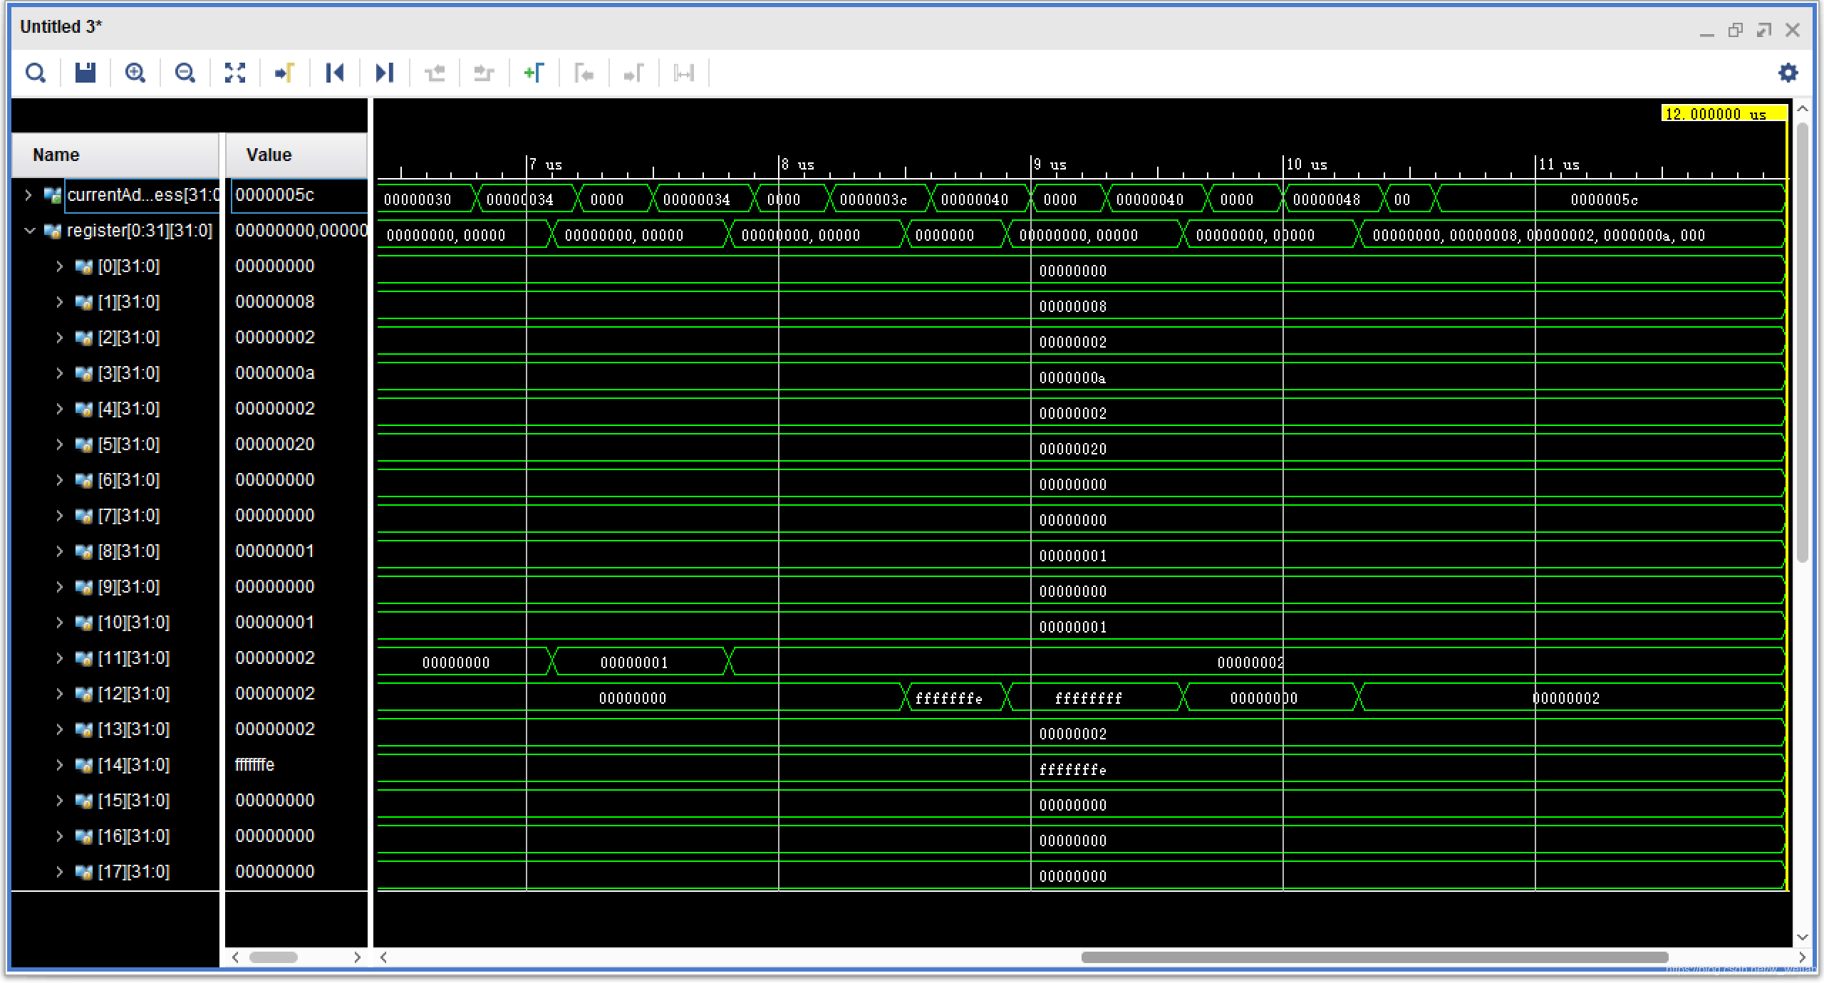The height and width of the screenshot is (983, 1824).
Task: Click the Search magnifier icon in toolbar
Action: click(35, 73)
